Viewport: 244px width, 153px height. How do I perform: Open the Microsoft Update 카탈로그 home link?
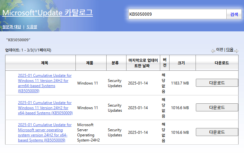48,13
